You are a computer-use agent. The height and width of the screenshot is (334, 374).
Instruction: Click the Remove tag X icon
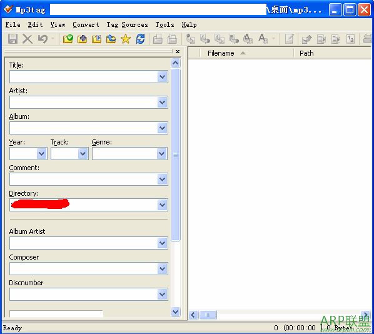pos(28,39)
